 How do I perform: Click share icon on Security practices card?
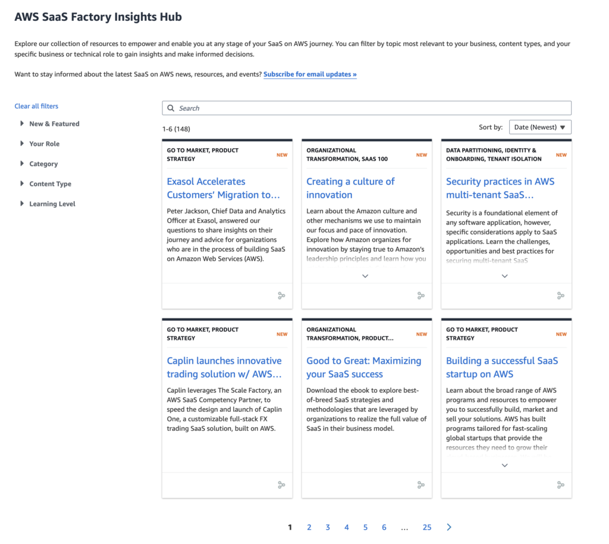coord(560,295)
